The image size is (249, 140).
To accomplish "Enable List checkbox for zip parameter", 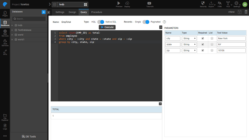I will pyautogui.click(x=212, y=50).
